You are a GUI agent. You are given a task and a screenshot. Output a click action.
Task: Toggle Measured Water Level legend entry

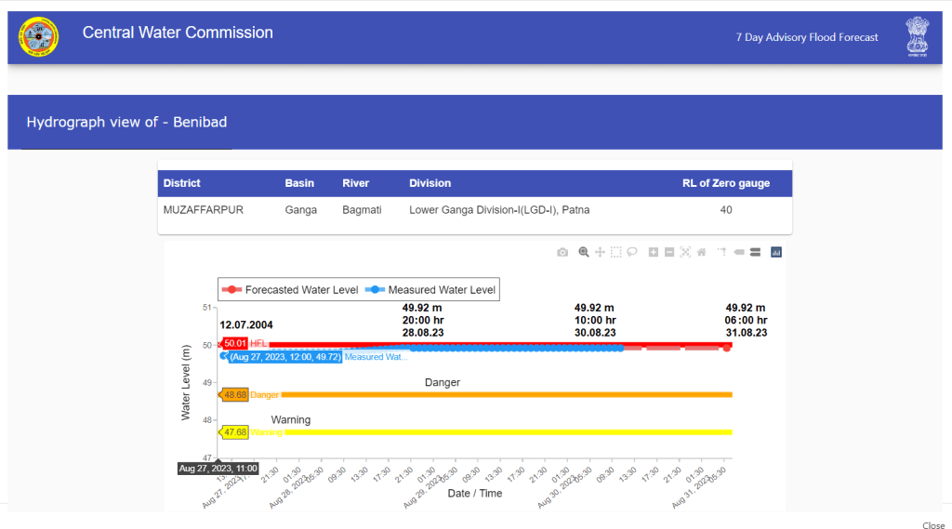(432, 290)
